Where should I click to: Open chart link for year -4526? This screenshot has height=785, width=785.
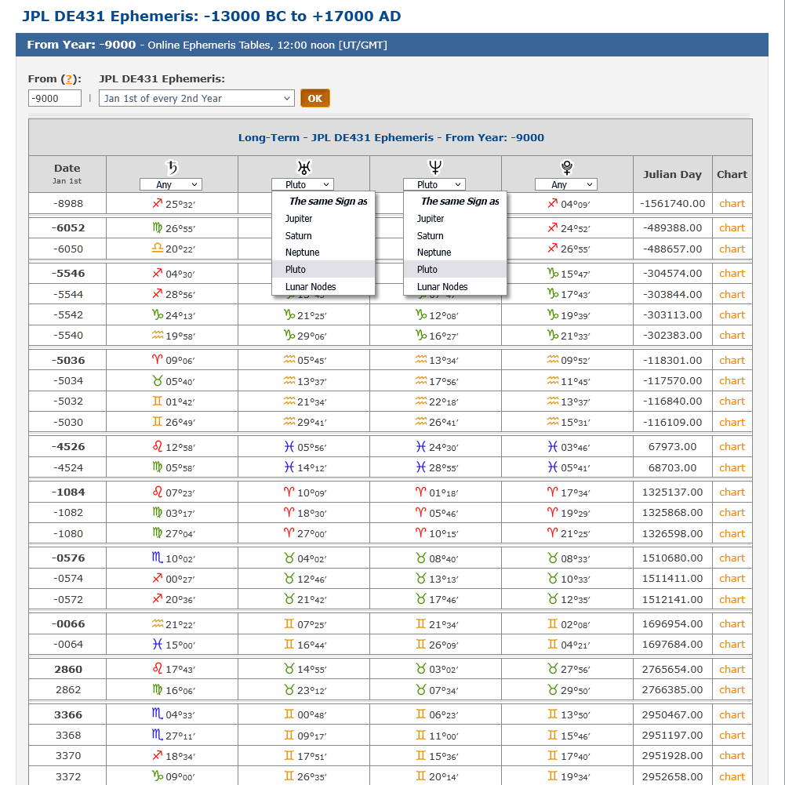coord(732,446)
